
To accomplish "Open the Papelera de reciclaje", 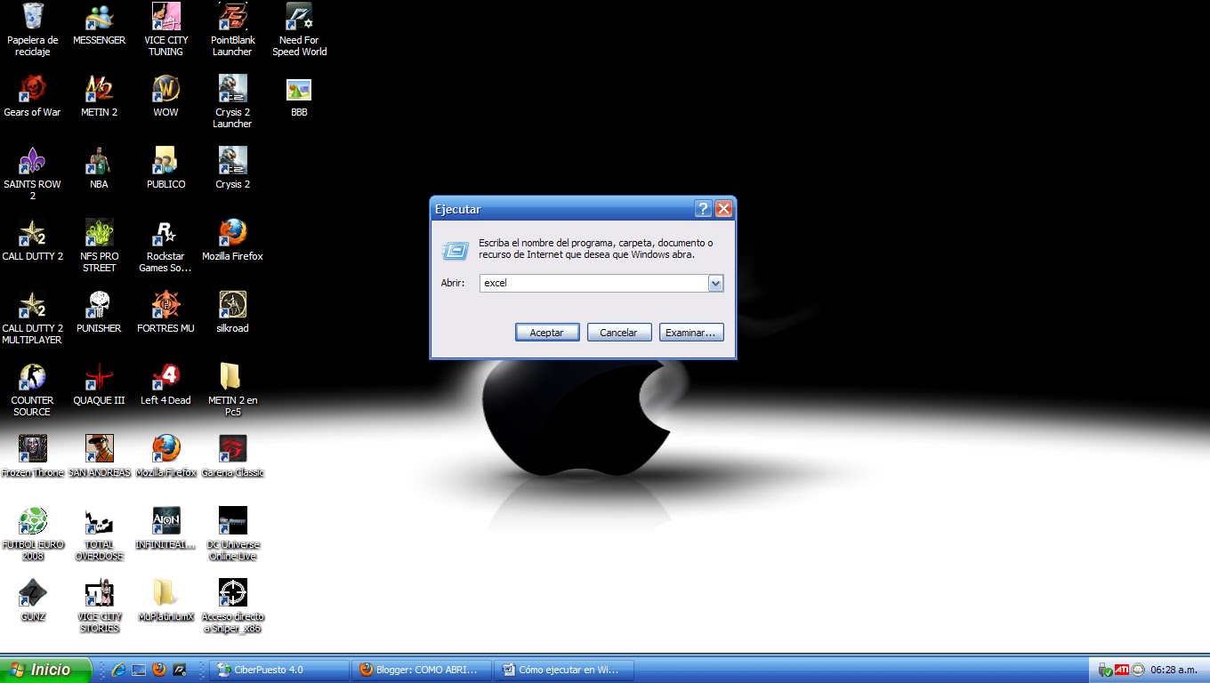I will 32,18.
